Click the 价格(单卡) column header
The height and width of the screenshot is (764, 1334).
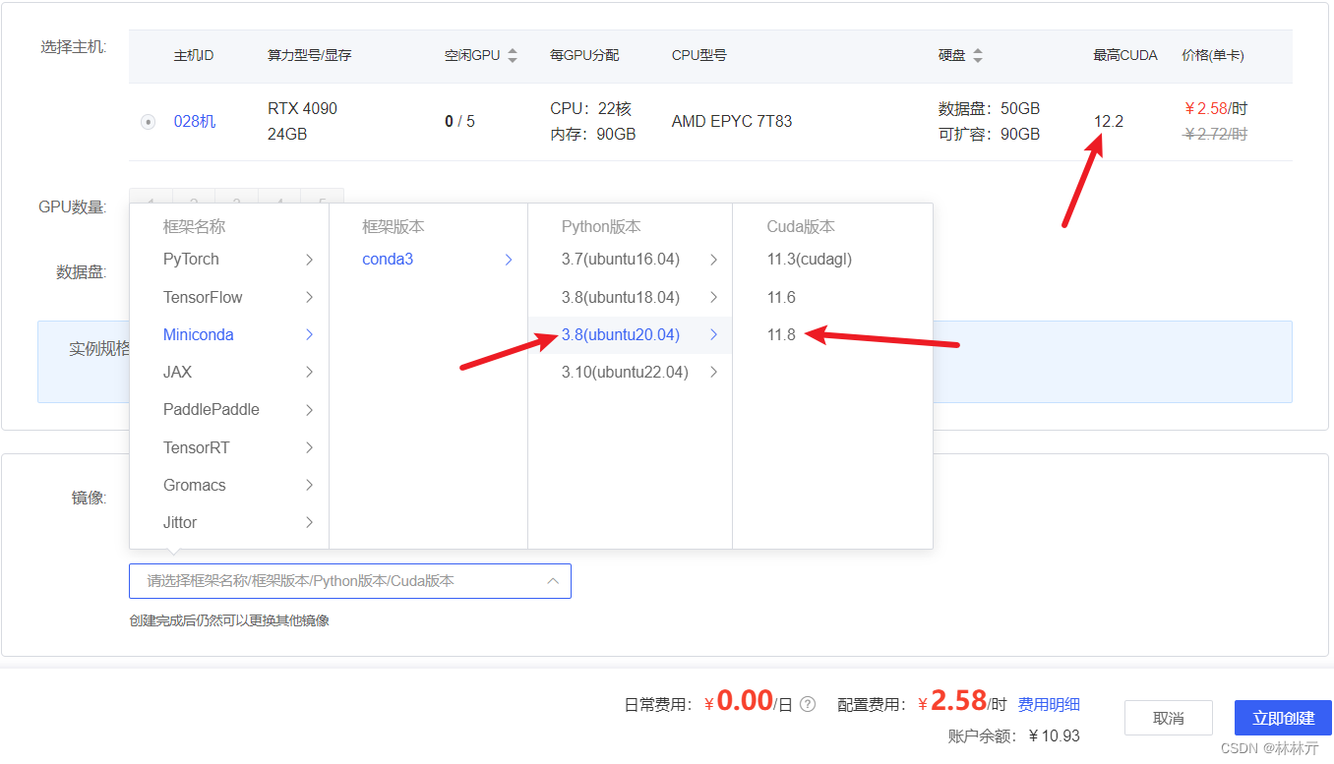(1212, 56)
